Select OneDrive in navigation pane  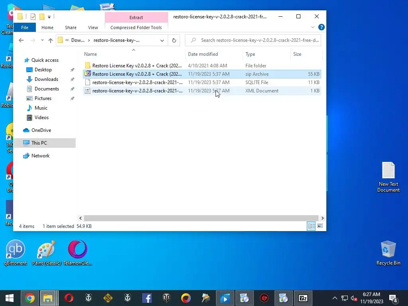(x=41, y=130)
